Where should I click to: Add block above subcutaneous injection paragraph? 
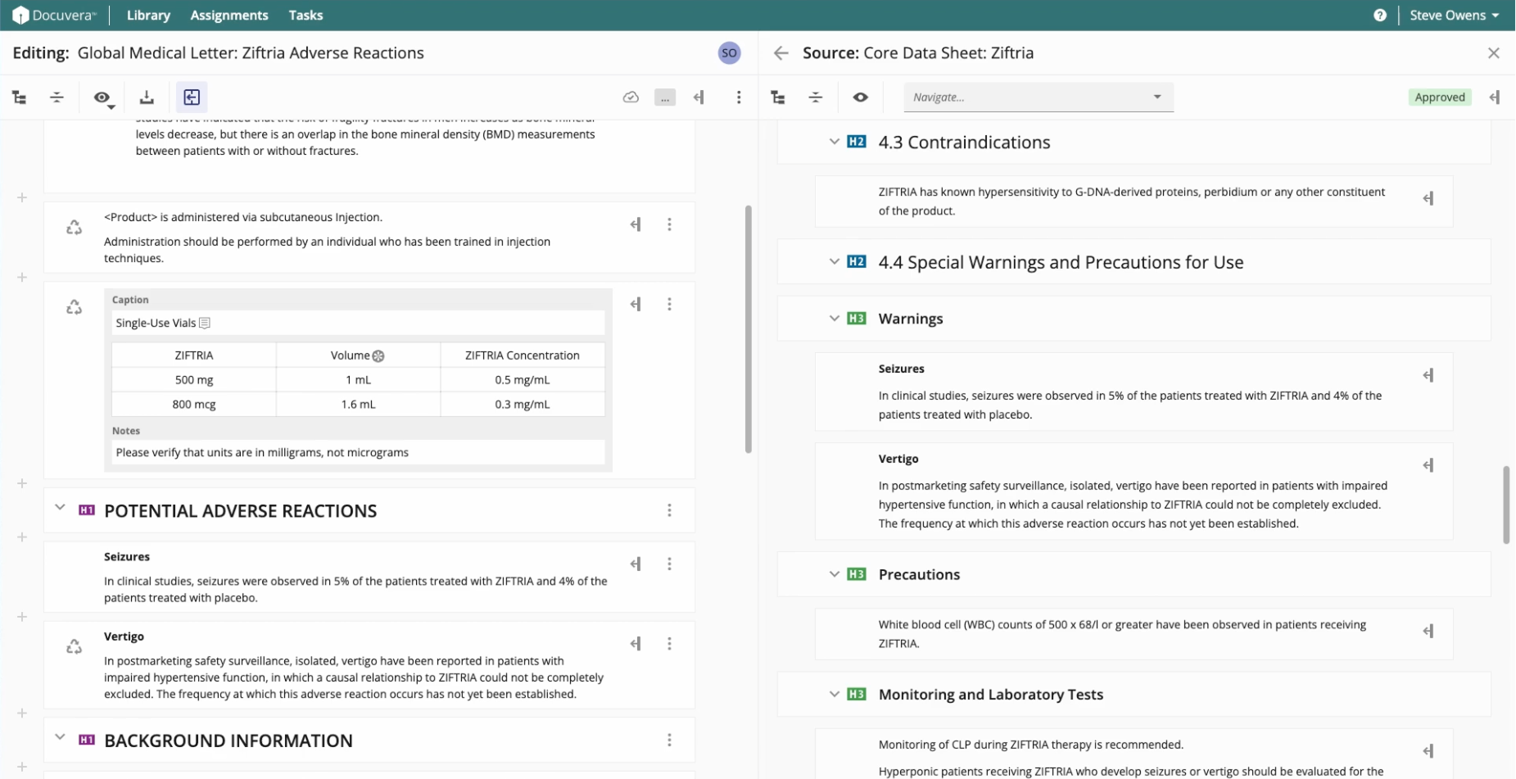pyautogui.click(x=22, y=197)
